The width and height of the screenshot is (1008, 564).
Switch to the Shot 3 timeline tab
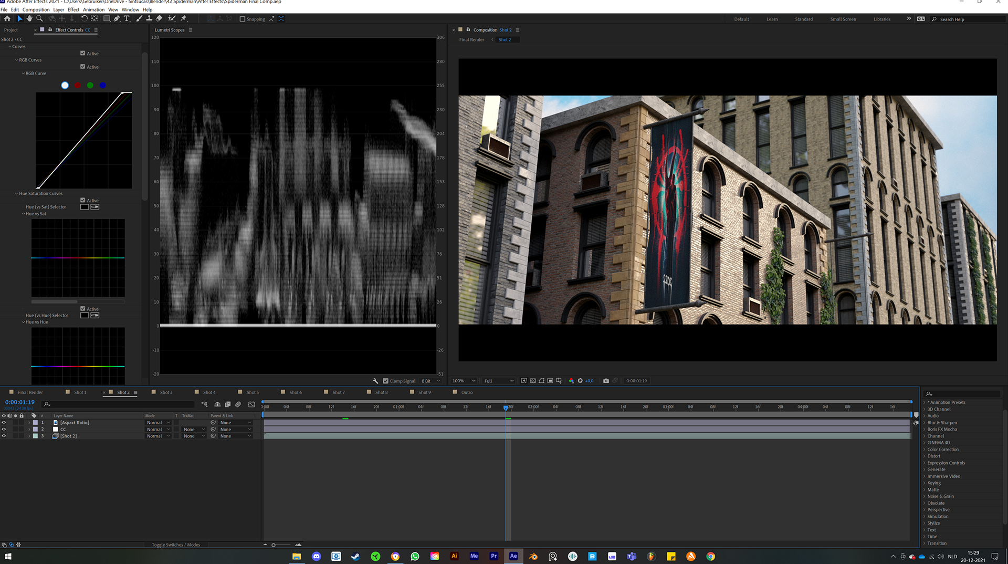(x=166, y=392)
